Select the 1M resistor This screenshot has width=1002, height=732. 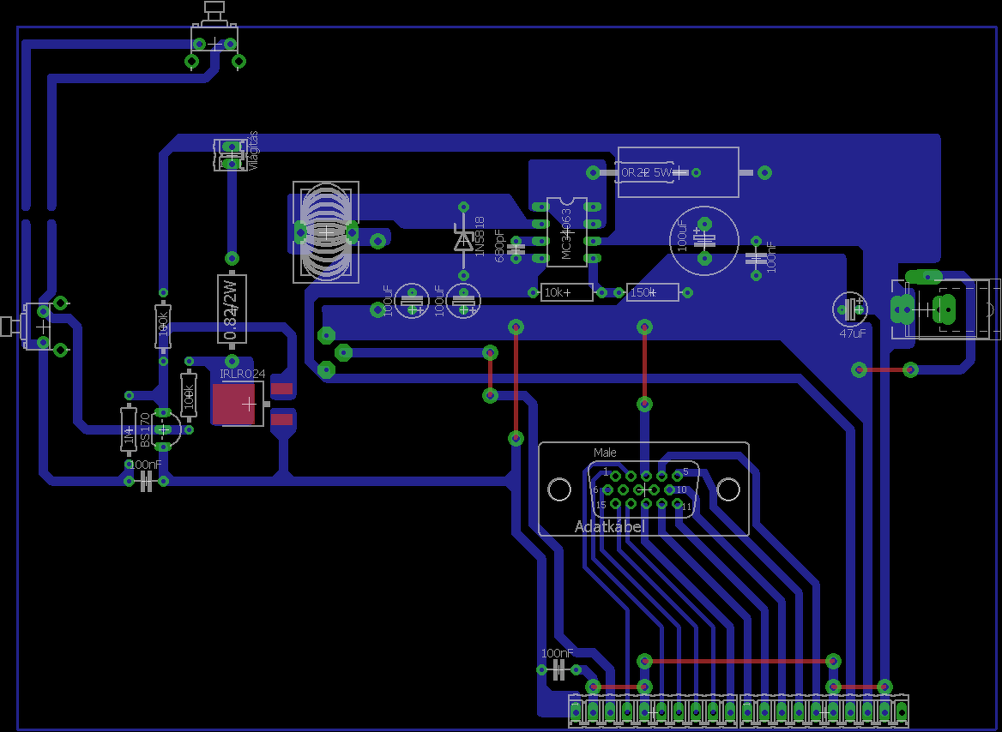(x=129, y=429)
